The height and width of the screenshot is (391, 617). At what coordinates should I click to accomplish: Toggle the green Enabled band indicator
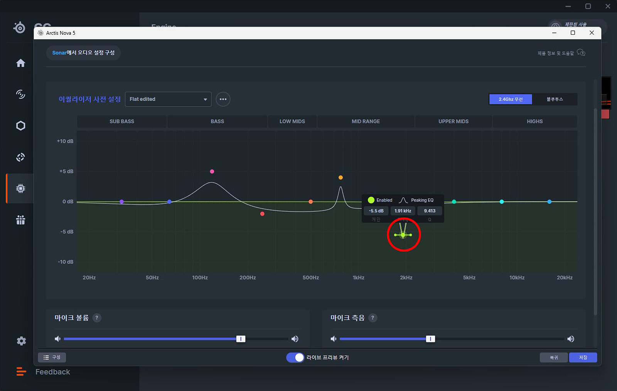tap(371, 200)
